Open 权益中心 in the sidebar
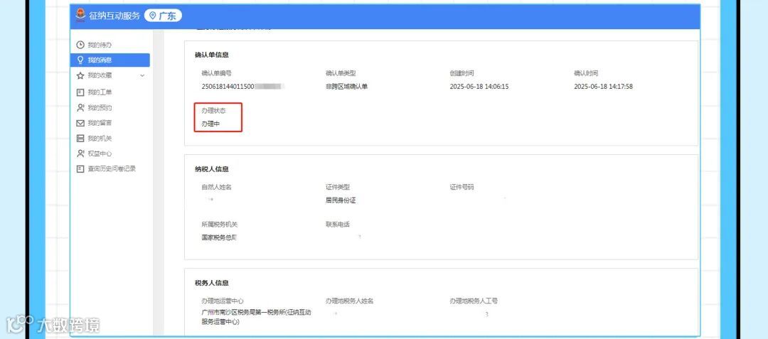The width and height of the screenshot is (768, 339). tap(100, 154)
